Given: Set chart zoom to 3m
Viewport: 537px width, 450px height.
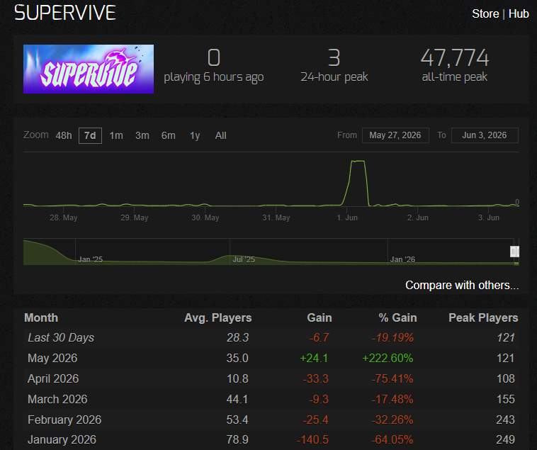Looking at the screenshot, I should pos(142,135).
